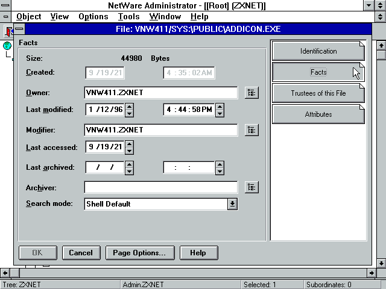The width and height of the screenshot is (386, 289).
Task: Click inside the Owner text field
Action: click(x=161, y=93)
